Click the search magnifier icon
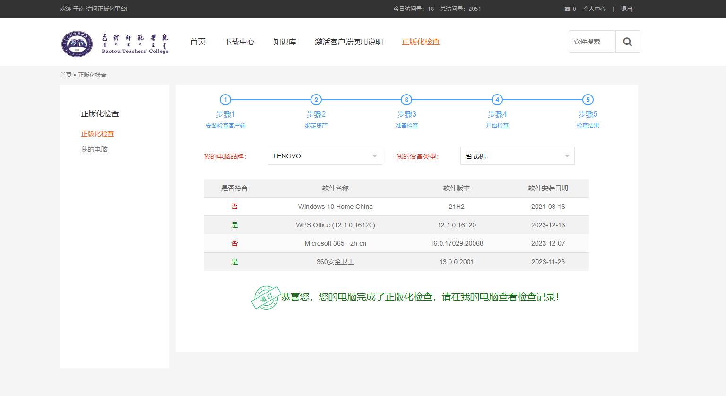Screen dimensions: 726x396 [x=627, y=42]
